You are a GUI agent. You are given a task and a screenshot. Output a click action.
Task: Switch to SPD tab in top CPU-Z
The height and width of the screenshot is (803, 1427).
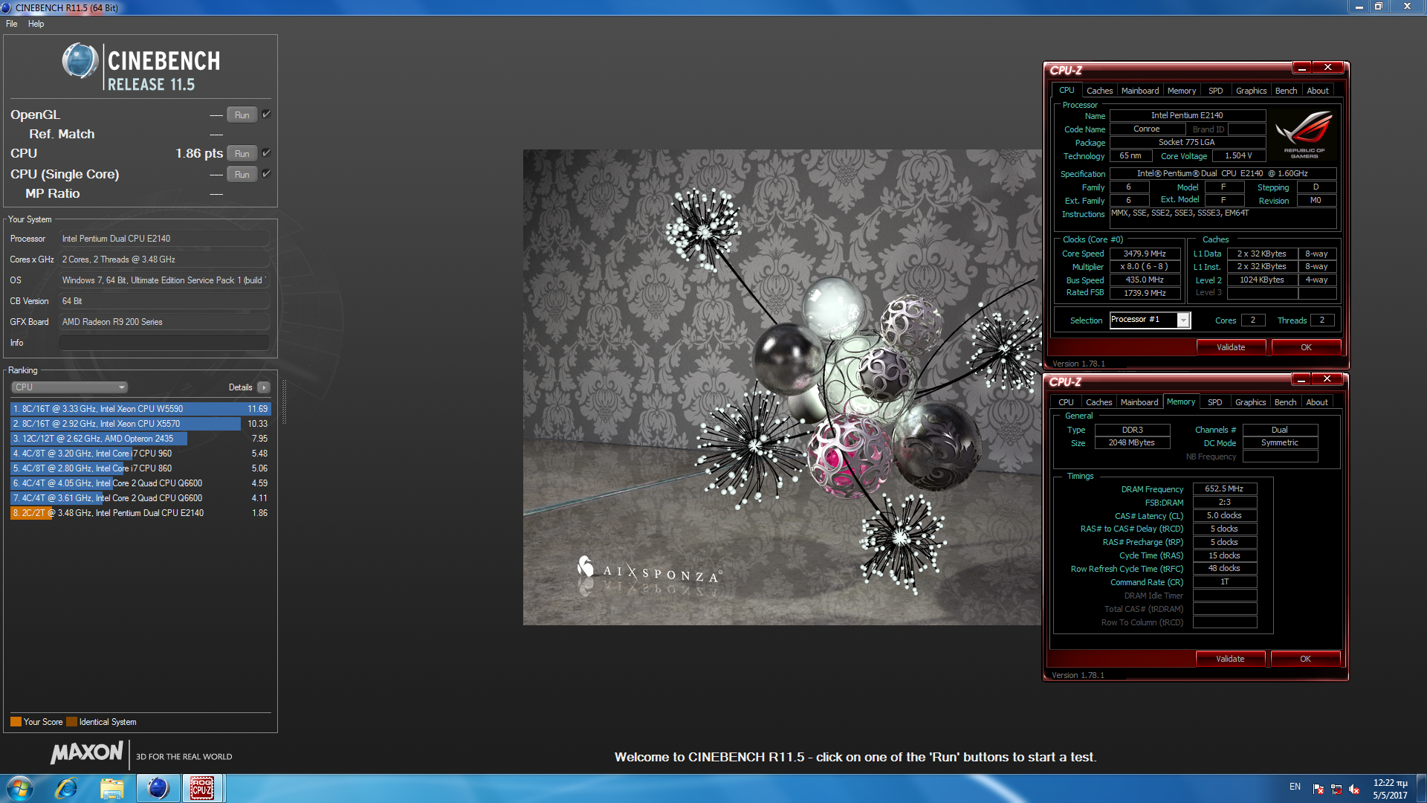[x=1215, y=91]
